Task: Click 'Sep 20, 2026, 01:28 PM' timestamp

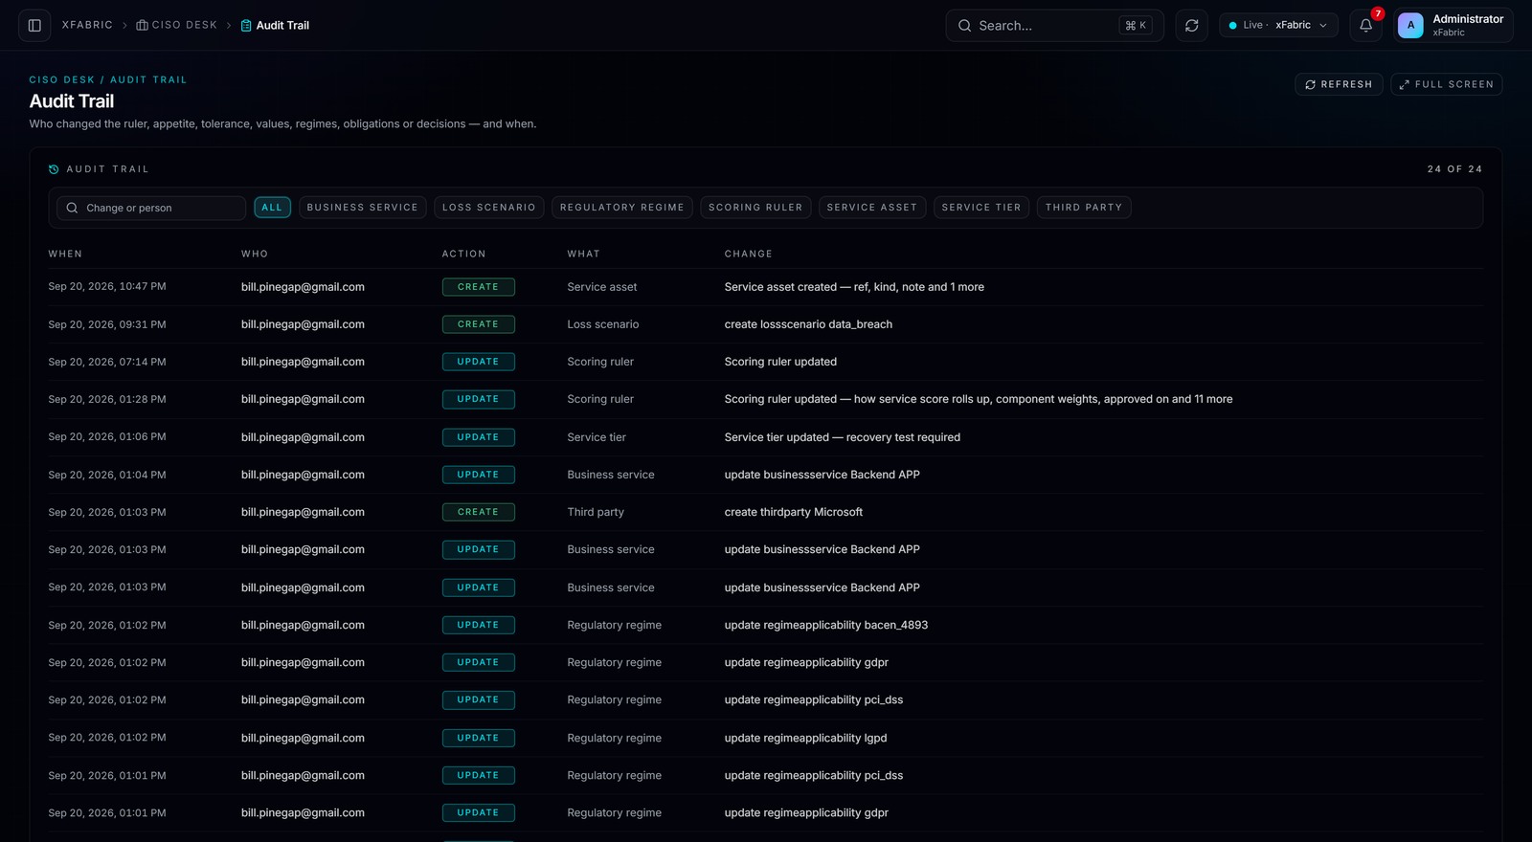Action: pyautogui.click(x=107, y=400)
